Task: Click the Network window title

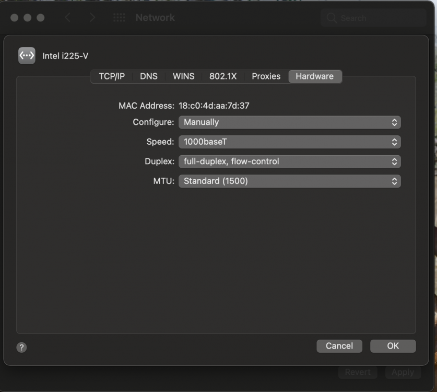Action: click(x=155, y=18)
